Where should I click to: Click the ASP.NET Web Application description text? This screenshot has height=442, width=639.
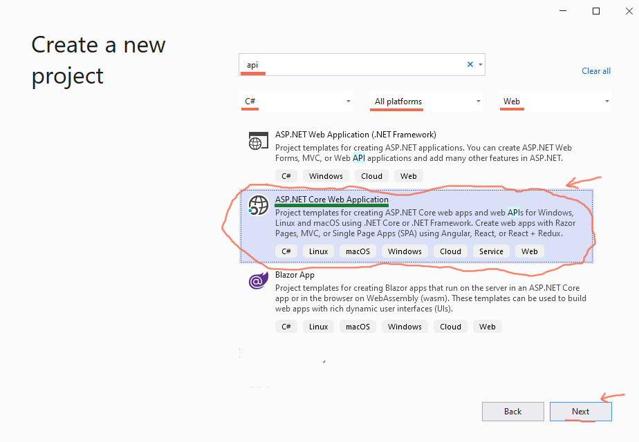coord(423,153)
